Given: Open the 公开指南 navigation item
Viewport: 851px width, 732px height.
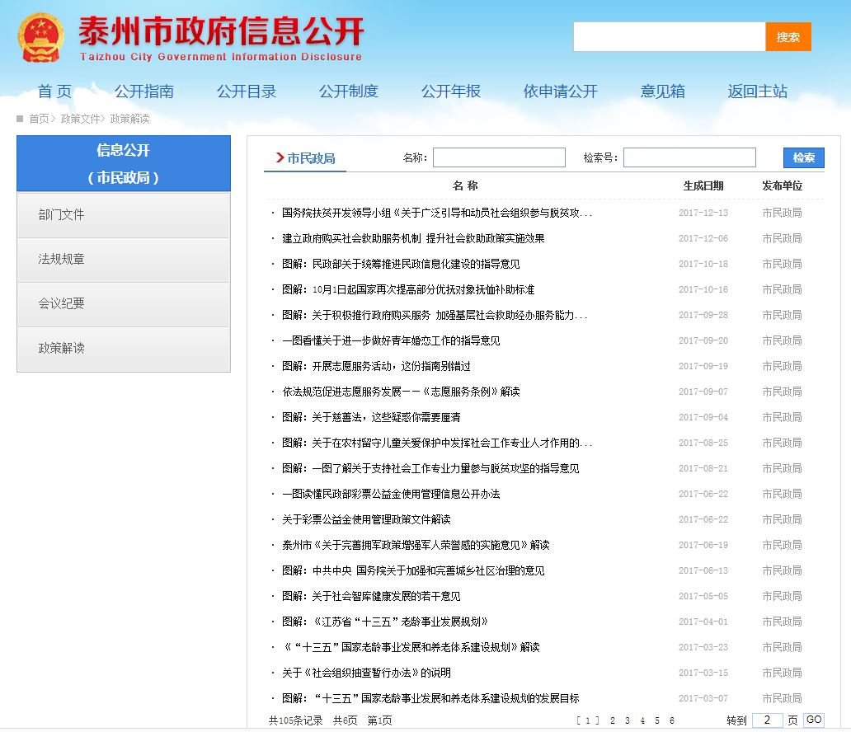Looking at the screenshot, I should 145,91.
